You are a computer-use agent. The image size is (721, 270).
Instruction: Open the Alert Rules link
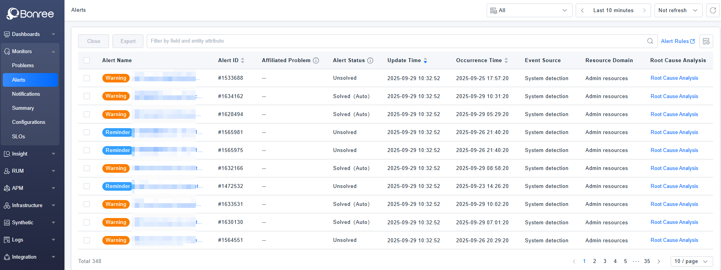click(678, 41)
